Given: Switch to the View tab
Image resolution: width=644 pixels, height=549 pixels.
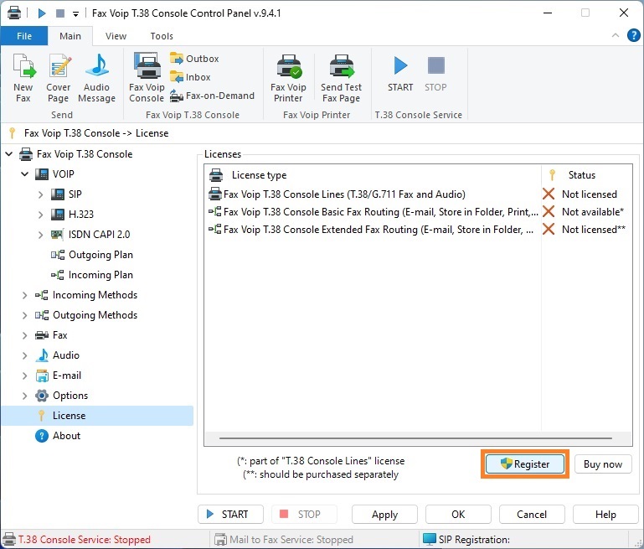Looking at the screenshot, I should click(x=116, y=36).
